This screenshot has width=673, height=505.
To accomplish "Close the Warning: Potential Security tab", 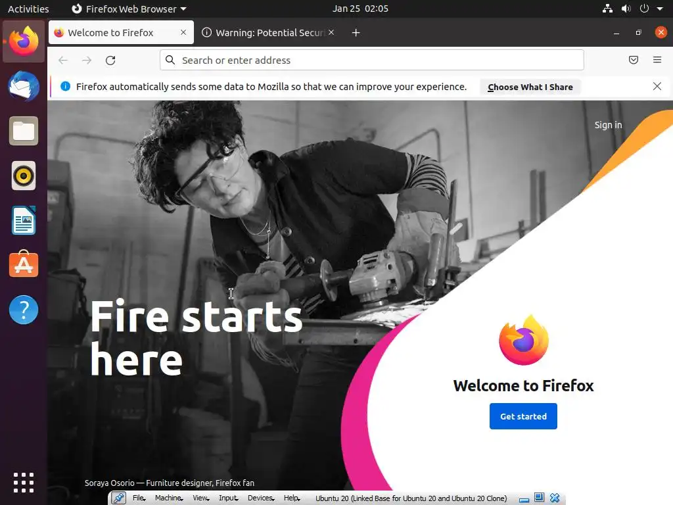I will click(331, 32).
